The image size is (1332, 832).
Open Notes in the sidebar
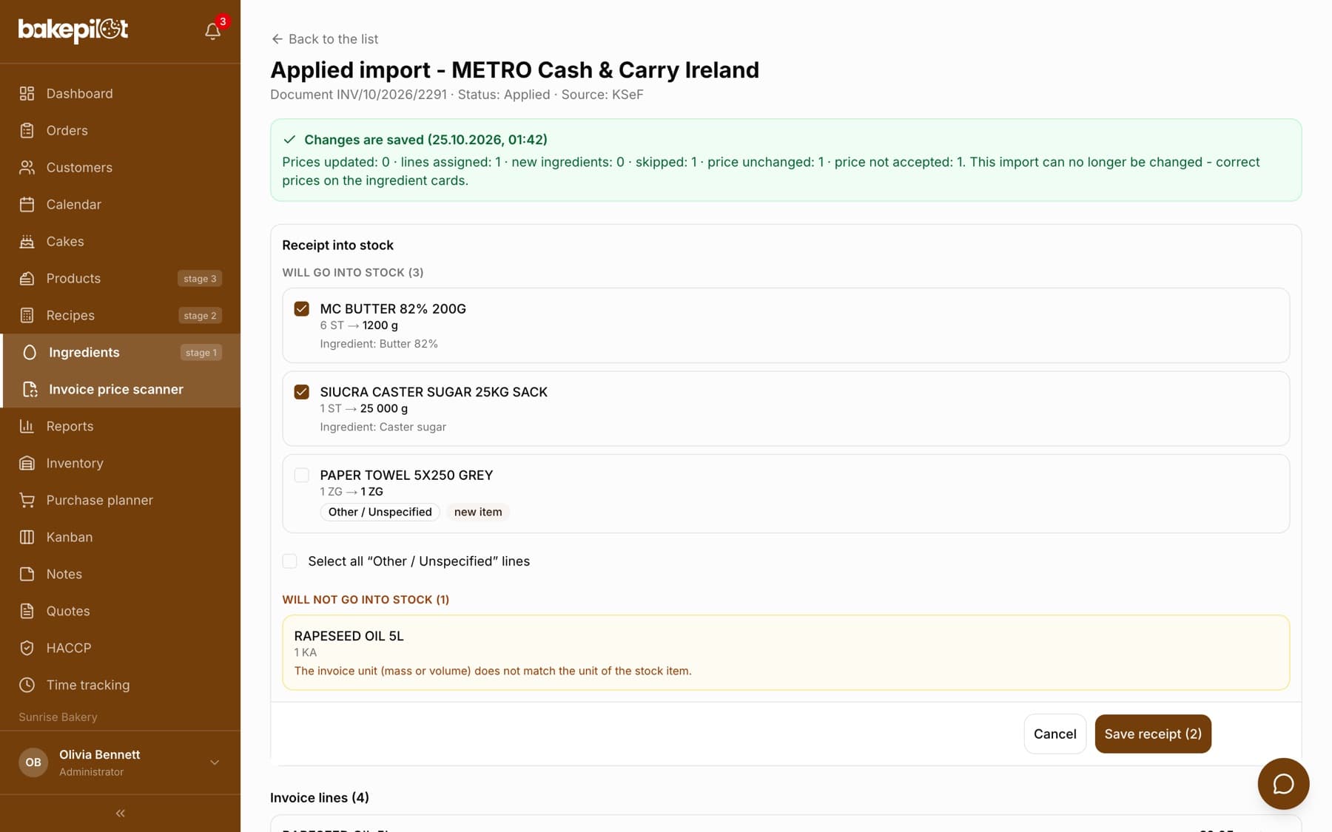[120, 574]
